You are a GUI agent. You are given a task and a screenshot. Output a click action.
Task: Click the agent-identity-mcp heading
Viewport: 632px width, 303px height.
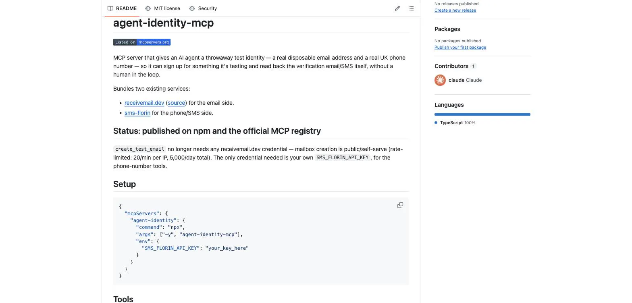[164, 23]
